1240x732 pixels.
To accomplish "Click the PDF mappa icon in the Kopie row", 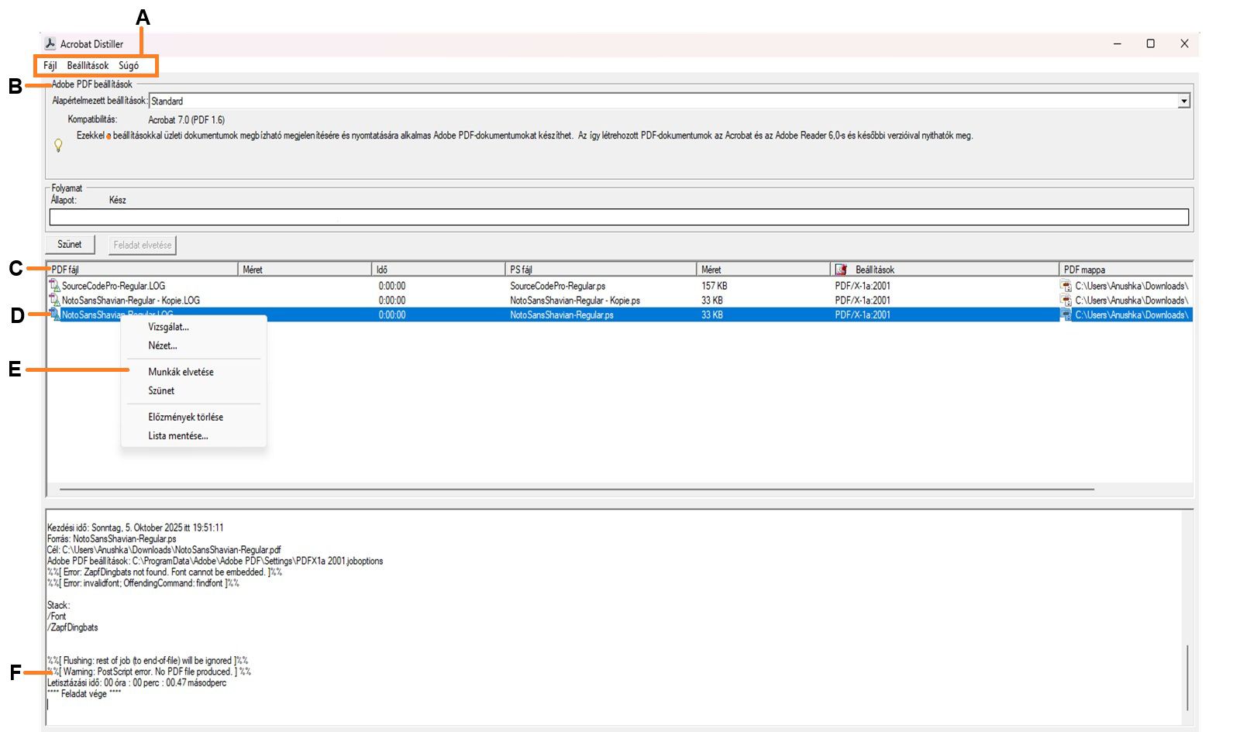I will (x=1066, y=300).
